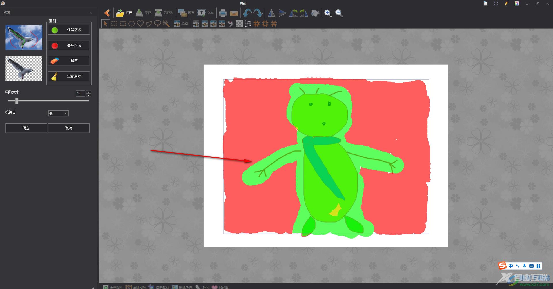Click the IME microphone icon
The width and height of the screenshot is (553, 289).
[524, 266]
